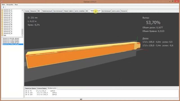The height and width of the screenshot is (101, 180).
Task: Click the Объем бревна: 0,3123 line
Action: pyautogui.click(x=153, y=31)
